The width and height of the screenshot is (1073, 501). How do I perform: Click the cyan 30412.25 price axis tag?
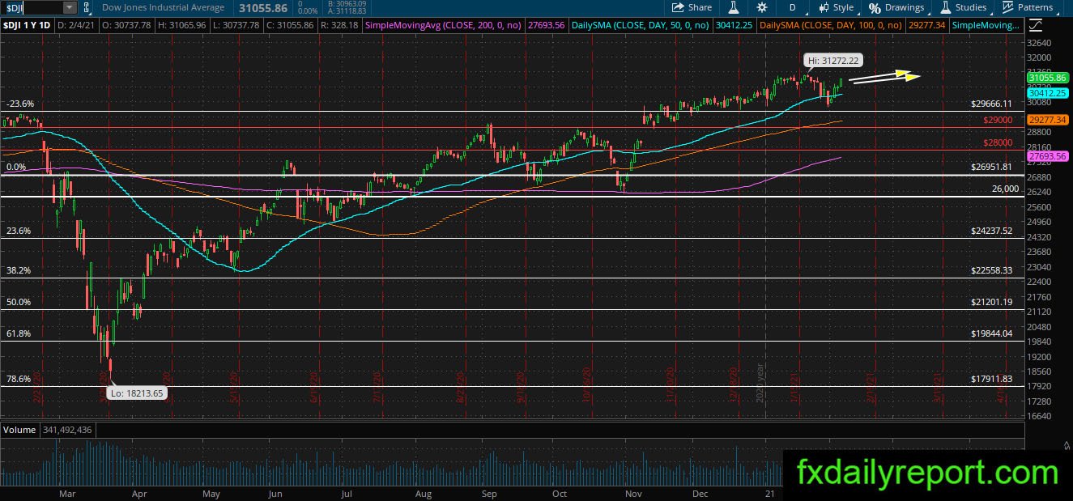click(1046, 93)
